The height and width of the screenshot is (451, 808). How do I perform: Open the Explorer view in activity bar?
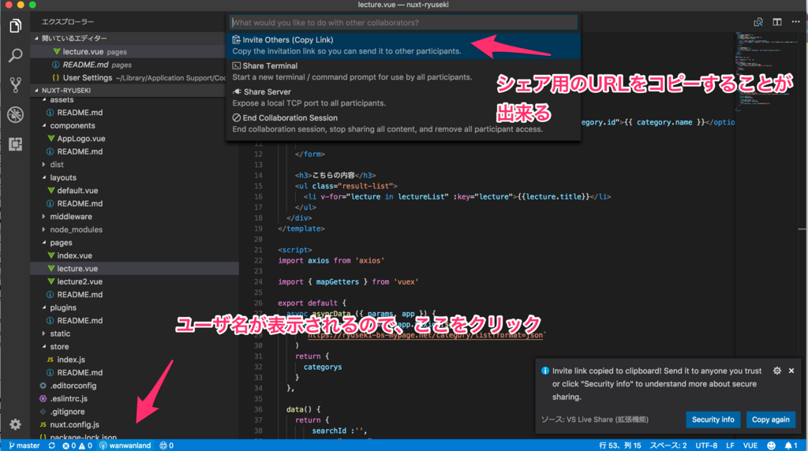coord(16,26)
